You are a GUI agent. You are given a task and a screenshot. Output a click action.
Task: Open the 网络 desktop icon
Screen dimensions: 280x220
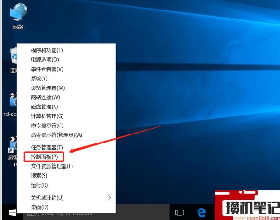click(x=18, y=16)
